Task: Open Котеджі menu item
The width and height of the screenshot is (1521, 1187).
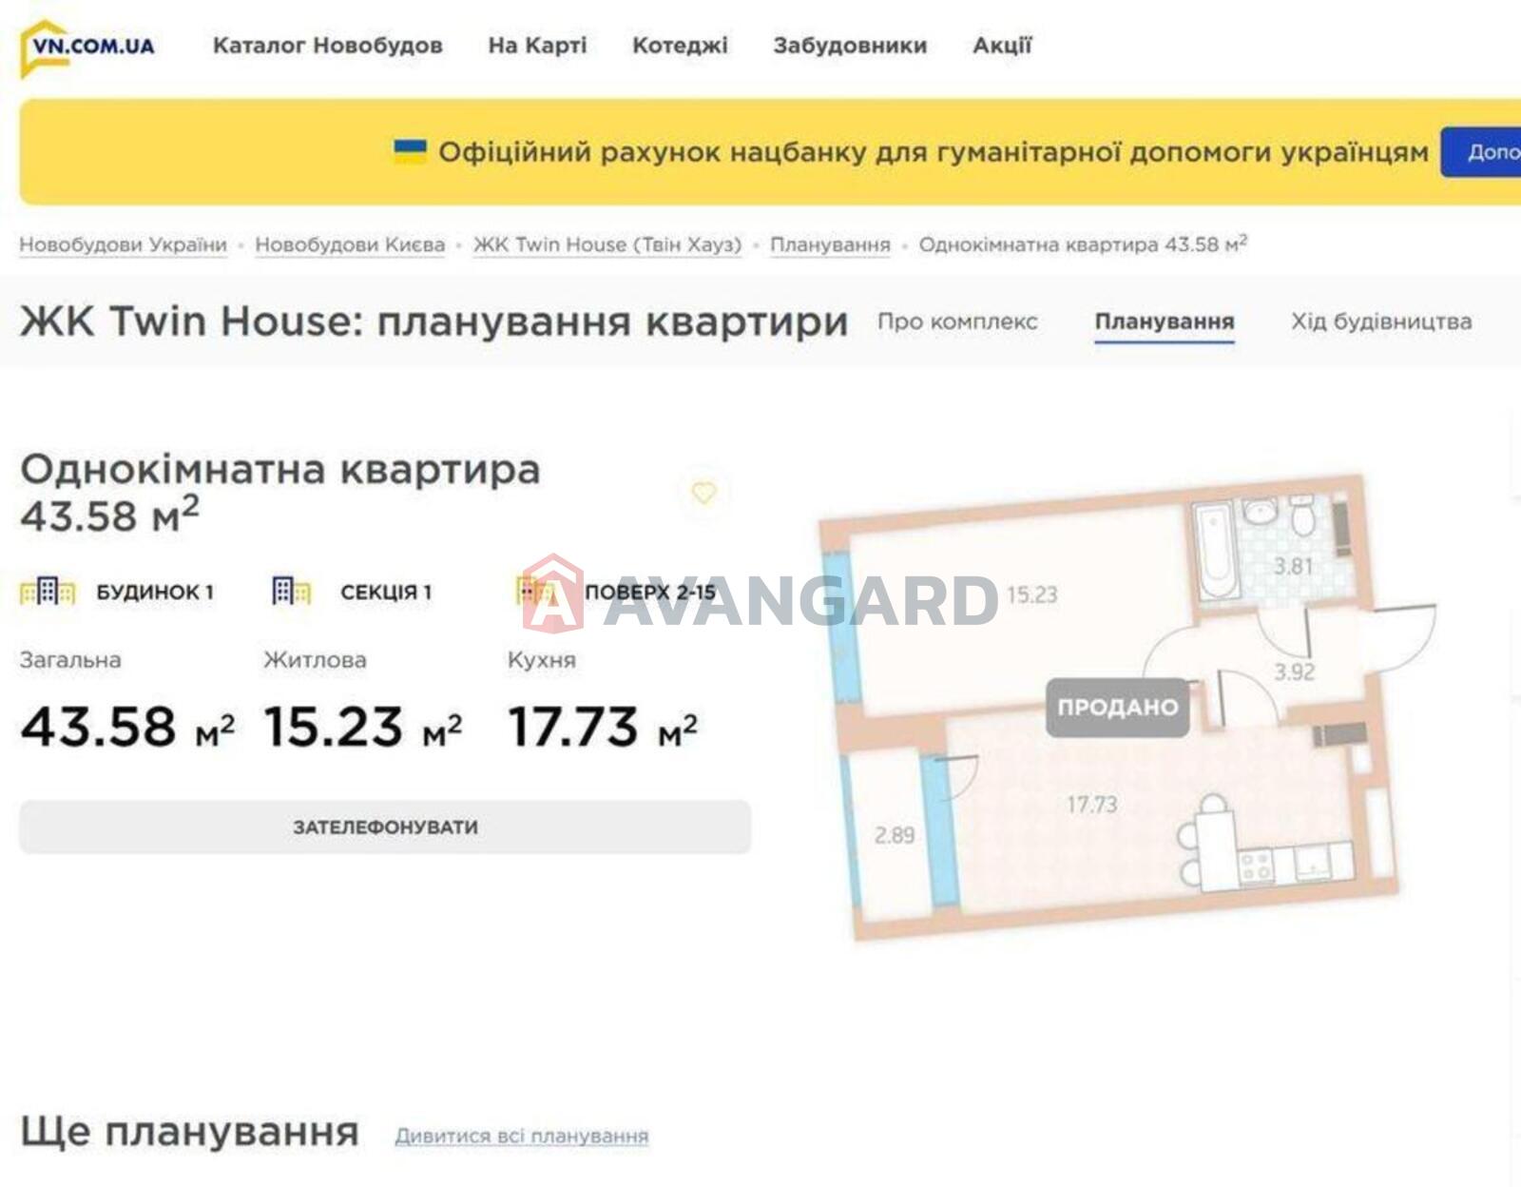Action: [x=680, y=46]
